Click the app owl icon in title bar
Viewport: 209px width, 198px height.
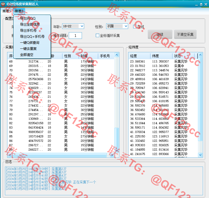pyautogui.click(x=3, y=4)
